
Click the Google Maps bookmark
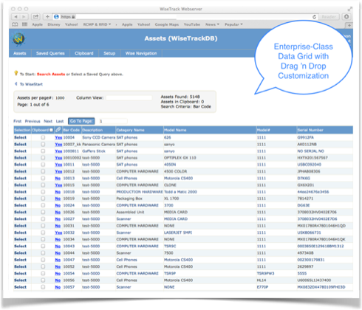167,24
